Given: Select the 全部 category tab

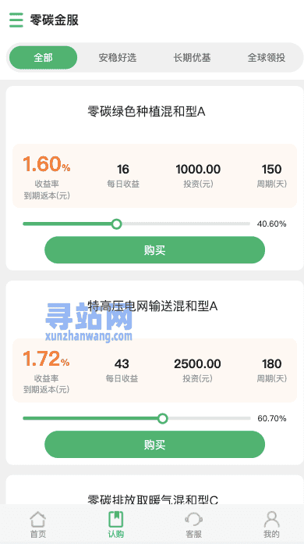Looking at the screenshot, I should click(x=43, y=58).
